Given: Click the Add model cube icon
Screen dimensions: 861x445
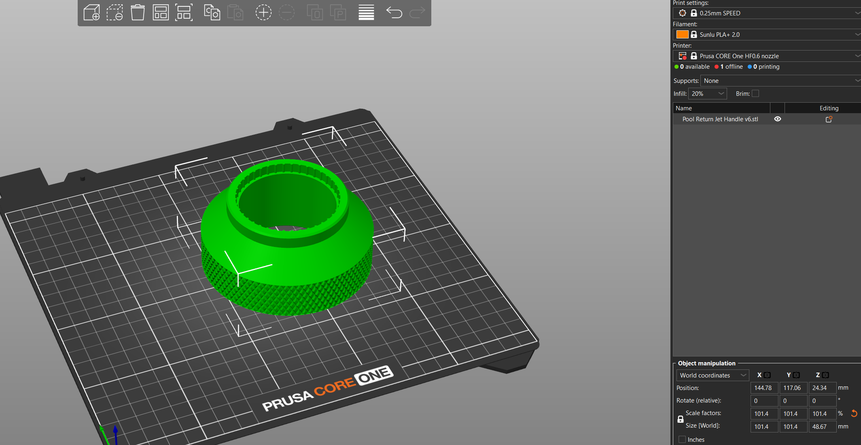Looking at the screenshot, I should 91,13.
